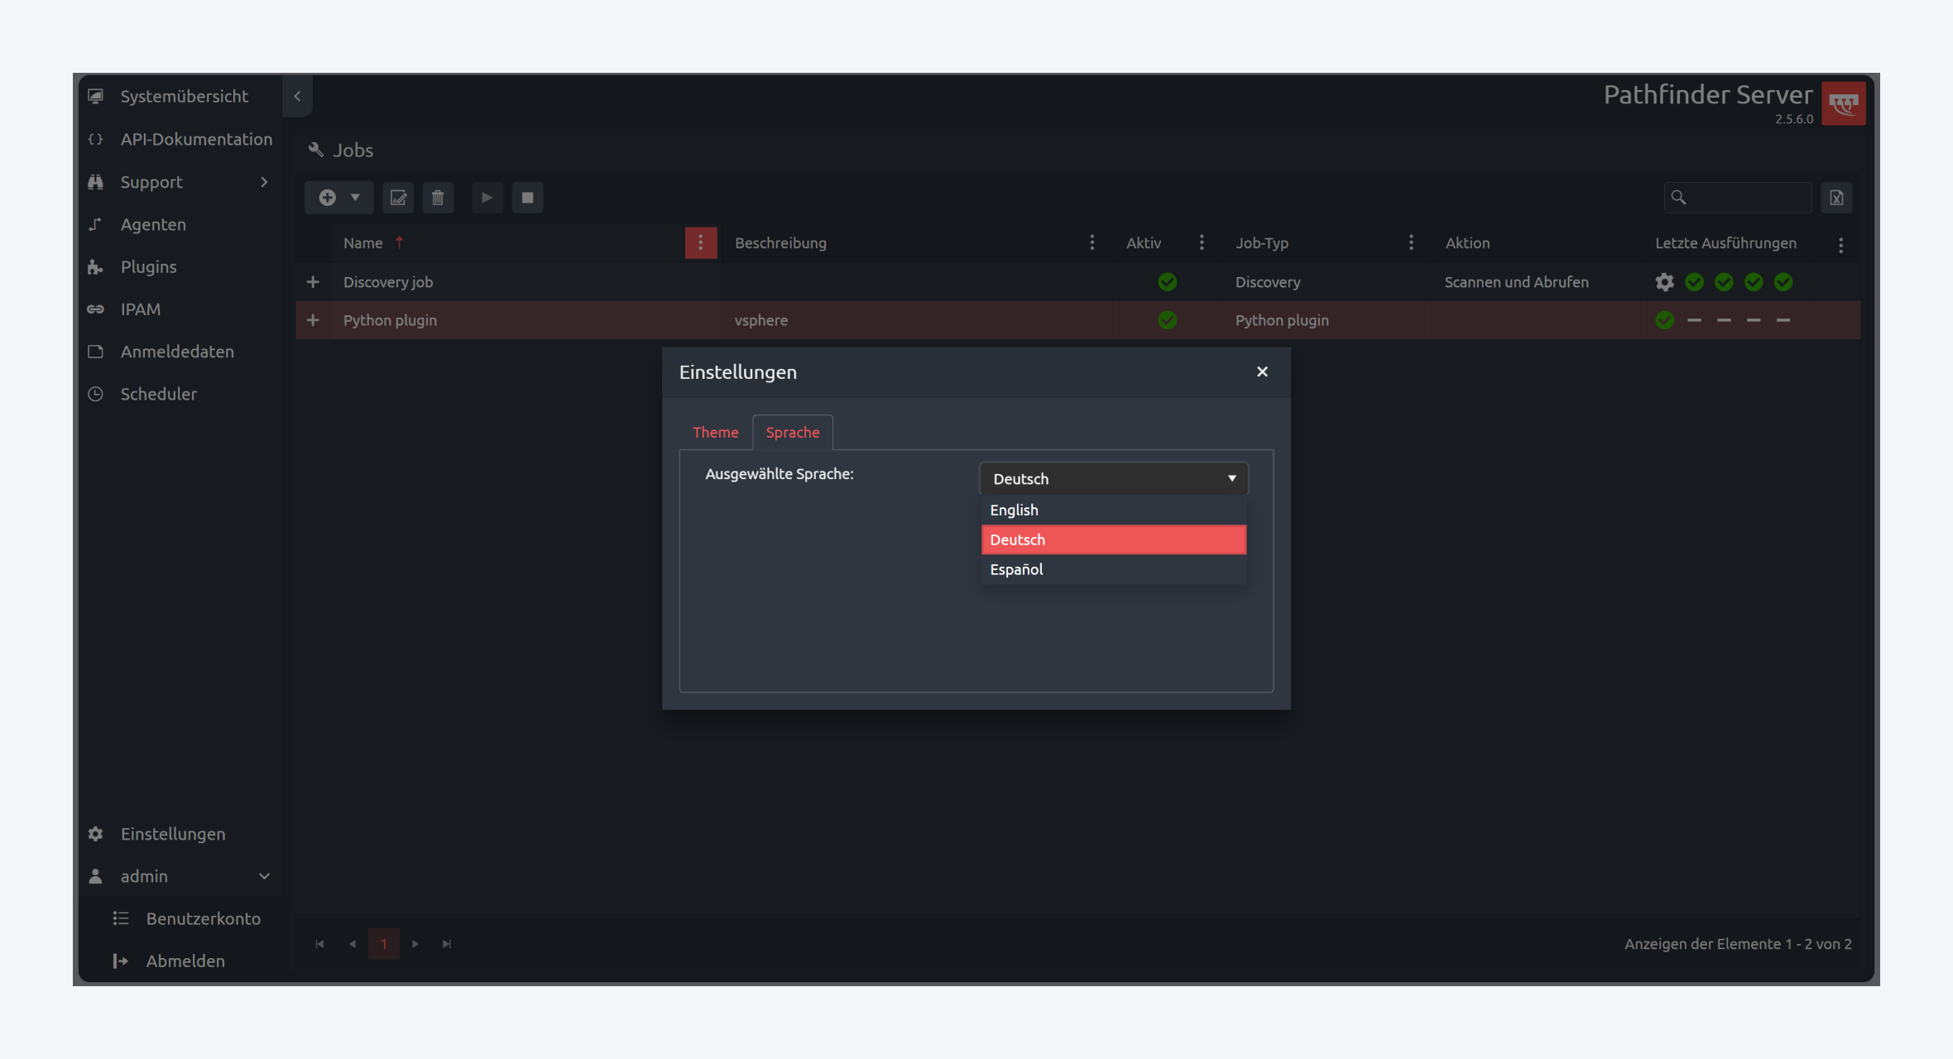Toggle Aktiv check on Discovery job row

[x=1167, y=282]
